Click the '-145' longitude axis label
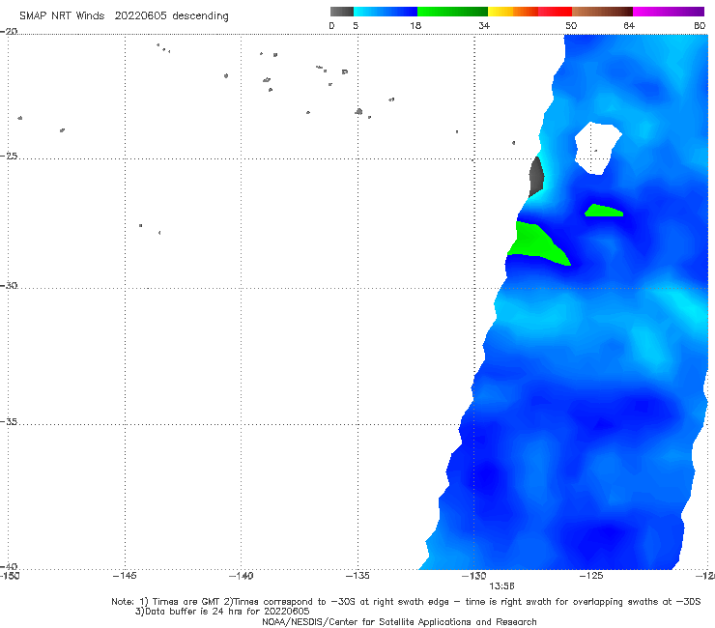 click(125, 576)
